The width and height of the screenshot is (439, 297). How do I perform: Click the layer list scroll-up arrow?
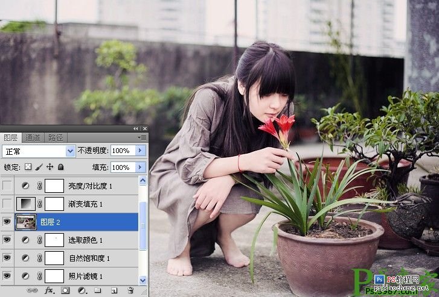click(143, 181)
